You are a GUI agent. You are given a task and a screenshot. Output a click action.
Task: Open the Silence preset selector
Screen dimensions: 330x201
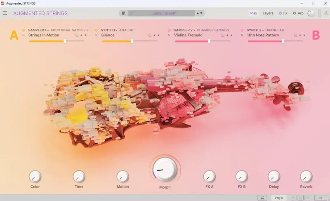point(108,35)
